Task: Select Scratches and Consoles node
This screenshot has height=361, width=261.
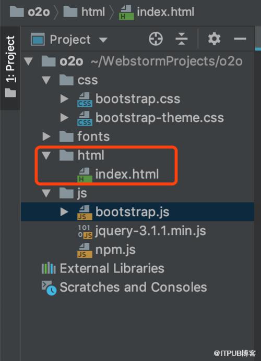Action: (133, 287)
